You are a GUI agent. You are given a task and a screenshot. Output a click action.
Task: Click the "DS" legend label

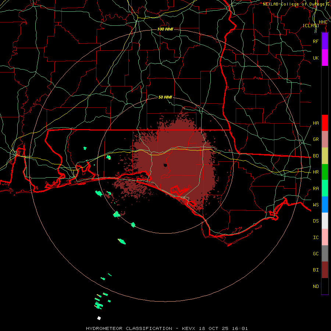(x=316, y=221)
